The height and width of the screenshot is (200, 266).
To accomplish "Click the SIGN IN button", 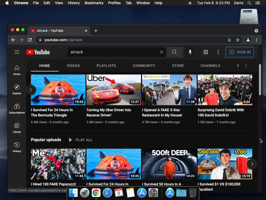I will point(240,52).
